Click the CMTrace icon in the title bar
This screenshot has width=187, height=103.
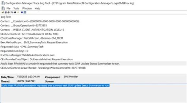3,3
